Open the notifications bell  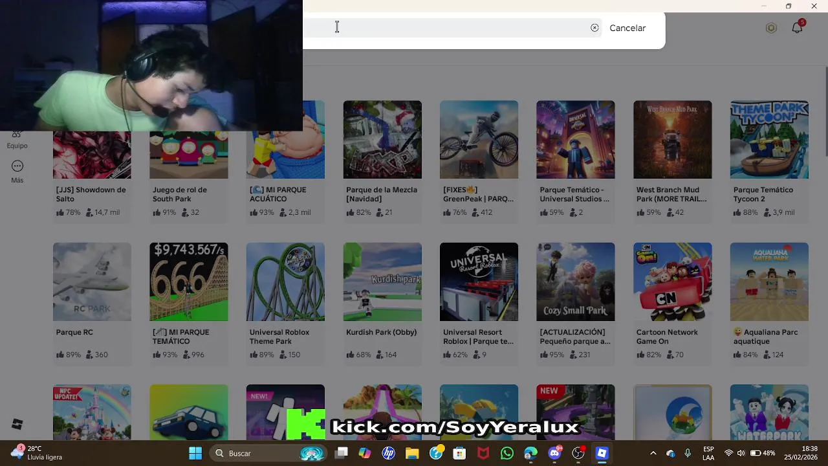797,27
